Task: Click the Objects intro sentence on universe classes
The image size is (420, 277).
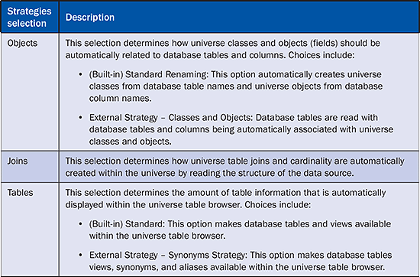Action: tap(223, 49)
